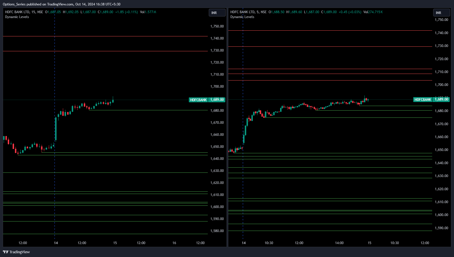454x257 pixels.
Task: Click the Vol 274.715K value on the 5-minute chart
Action: [x=373, y=12]
